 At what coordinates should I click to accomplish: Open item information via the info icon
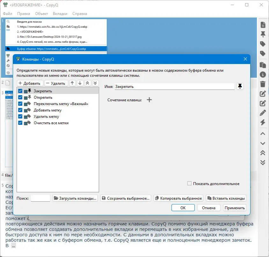coord(263,75)
